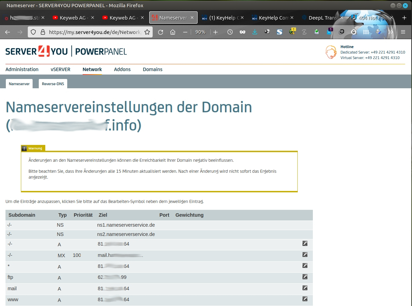Switch to the Reverse-DNS tab
The image size is (412, 306).
pyautogui.click(x=53, y=84)
